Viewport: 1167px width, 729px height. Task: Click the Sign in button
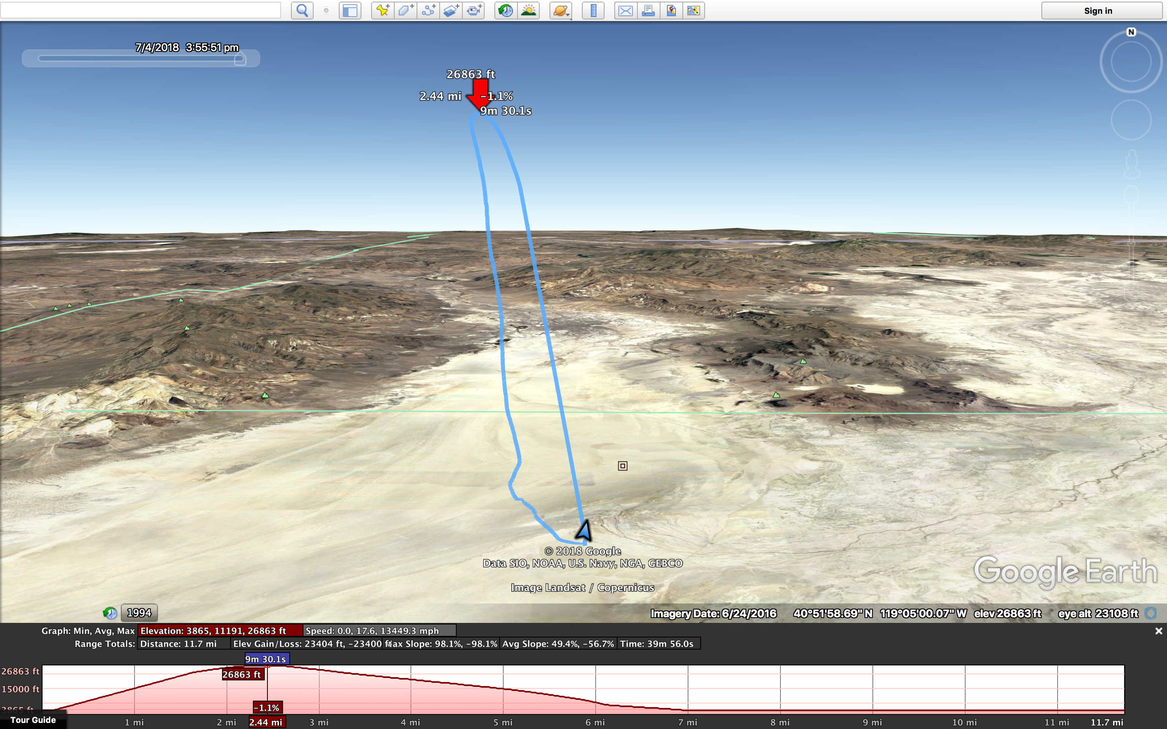[x=1098, y=11]
